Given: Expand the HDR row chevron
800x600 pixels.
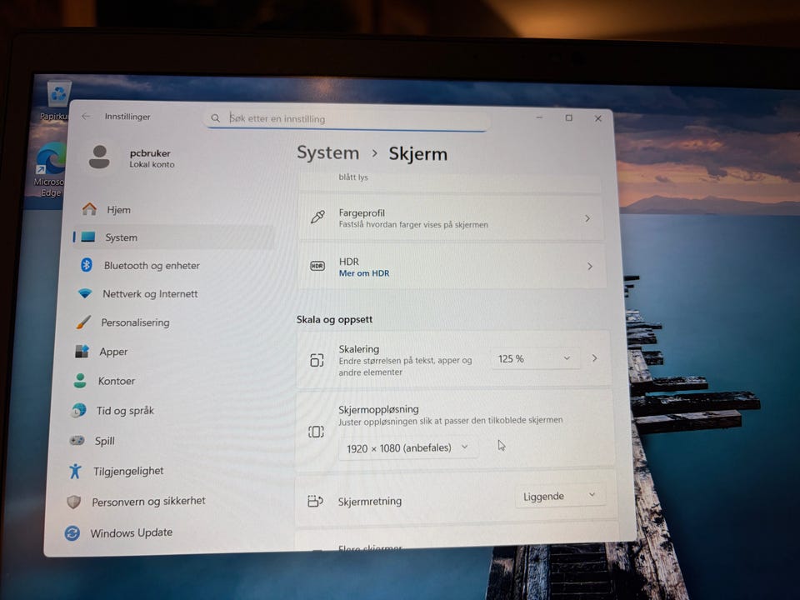Looking at the screenshot, I should point(590,267).
